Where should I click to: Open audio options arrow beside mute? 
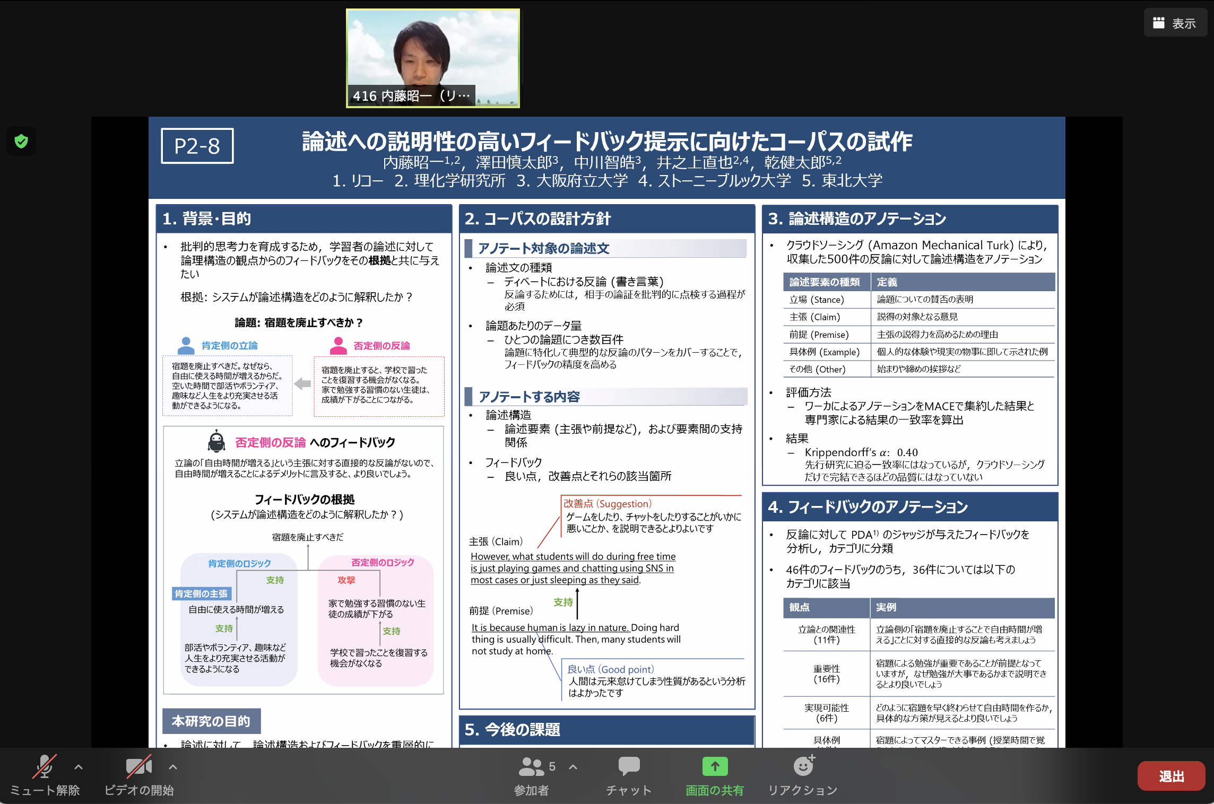tap(79, 767)
